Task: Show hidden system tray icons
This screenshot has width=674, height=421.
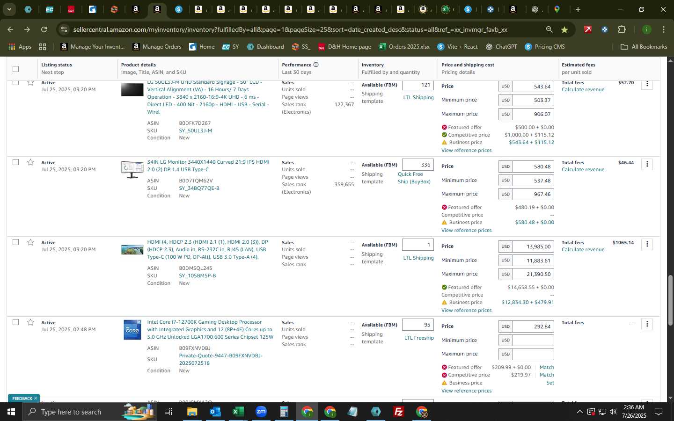Action: click(579, 412)
